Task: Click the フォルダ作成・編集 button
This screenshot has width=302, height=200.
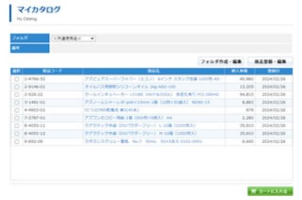Action: (221, 62)
